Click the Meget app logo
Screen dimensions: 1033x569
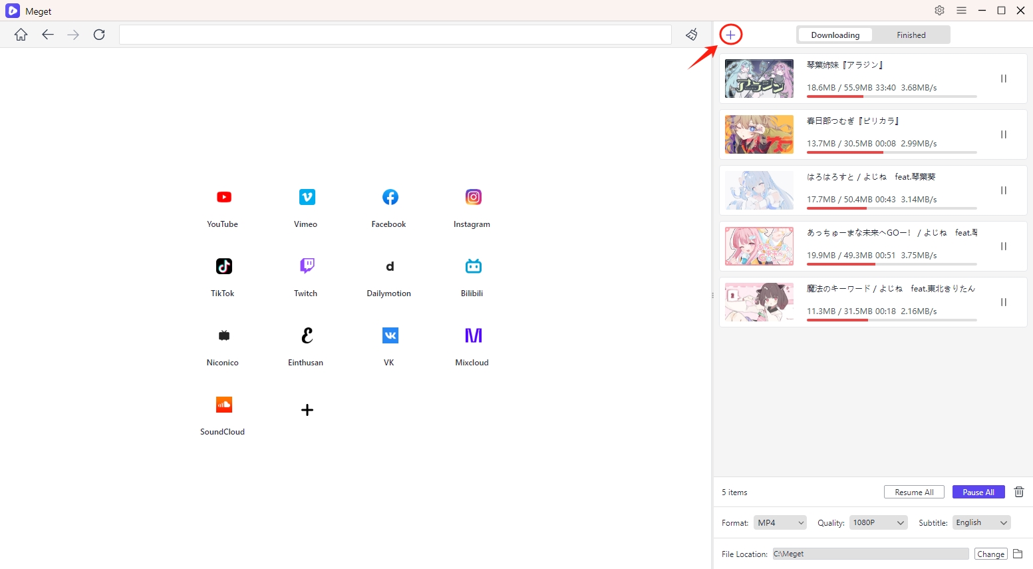pos(13,11)
